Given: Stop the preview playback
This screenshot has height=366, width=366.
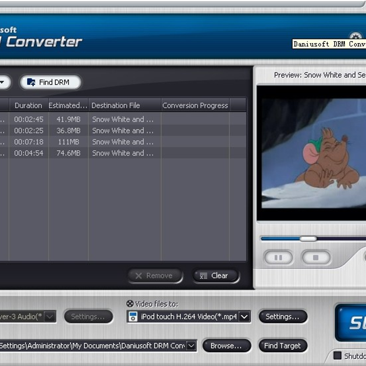Looking at the screenshot, I should point(316,258).
